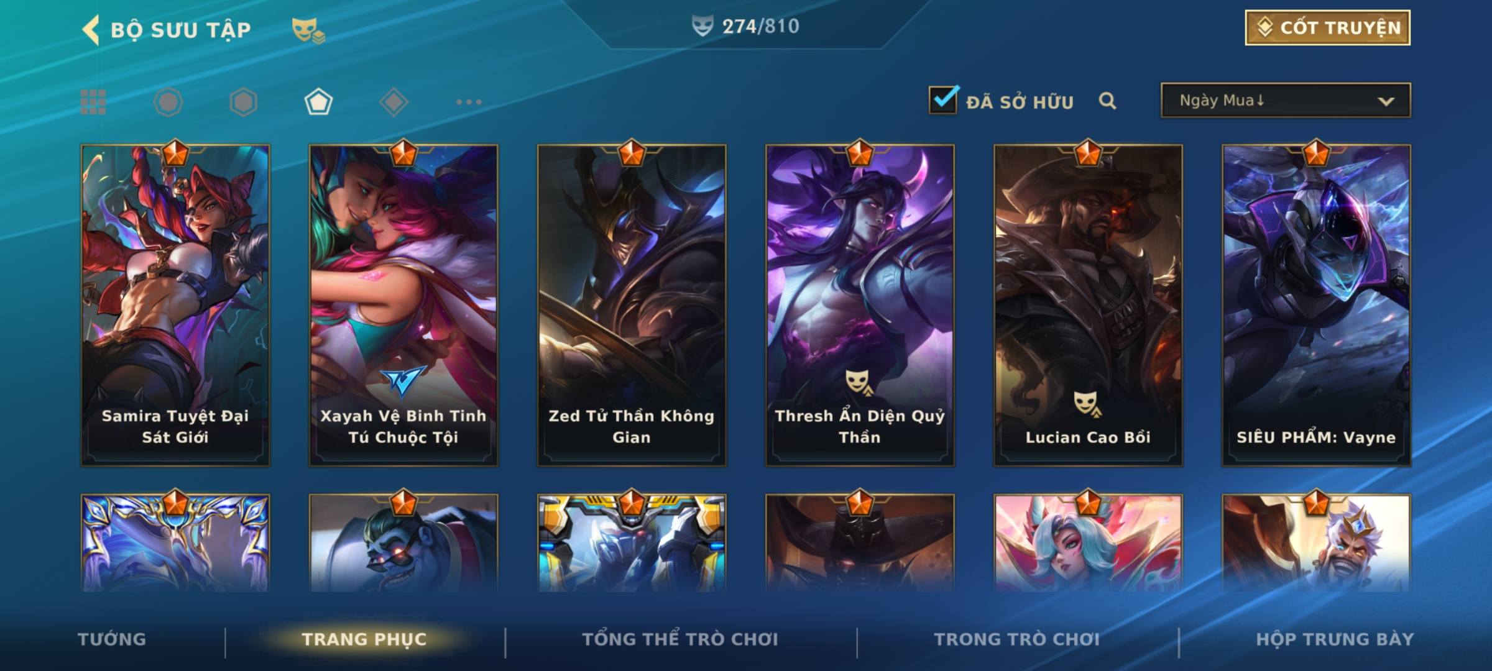This screenshot has width=1492, height=671.
Task: Switch to the Trong Trò Chơi tab
Action: coord(1016,639)
